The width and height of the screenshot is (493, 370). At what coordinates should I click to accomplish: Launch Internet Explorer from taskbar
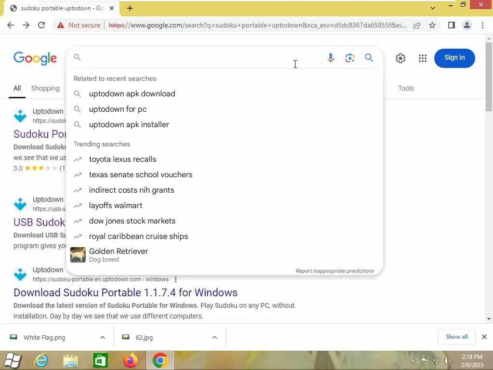click(x=41, y=360)
